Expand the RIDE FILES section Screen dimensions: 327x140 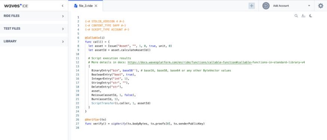coord(34,16)
